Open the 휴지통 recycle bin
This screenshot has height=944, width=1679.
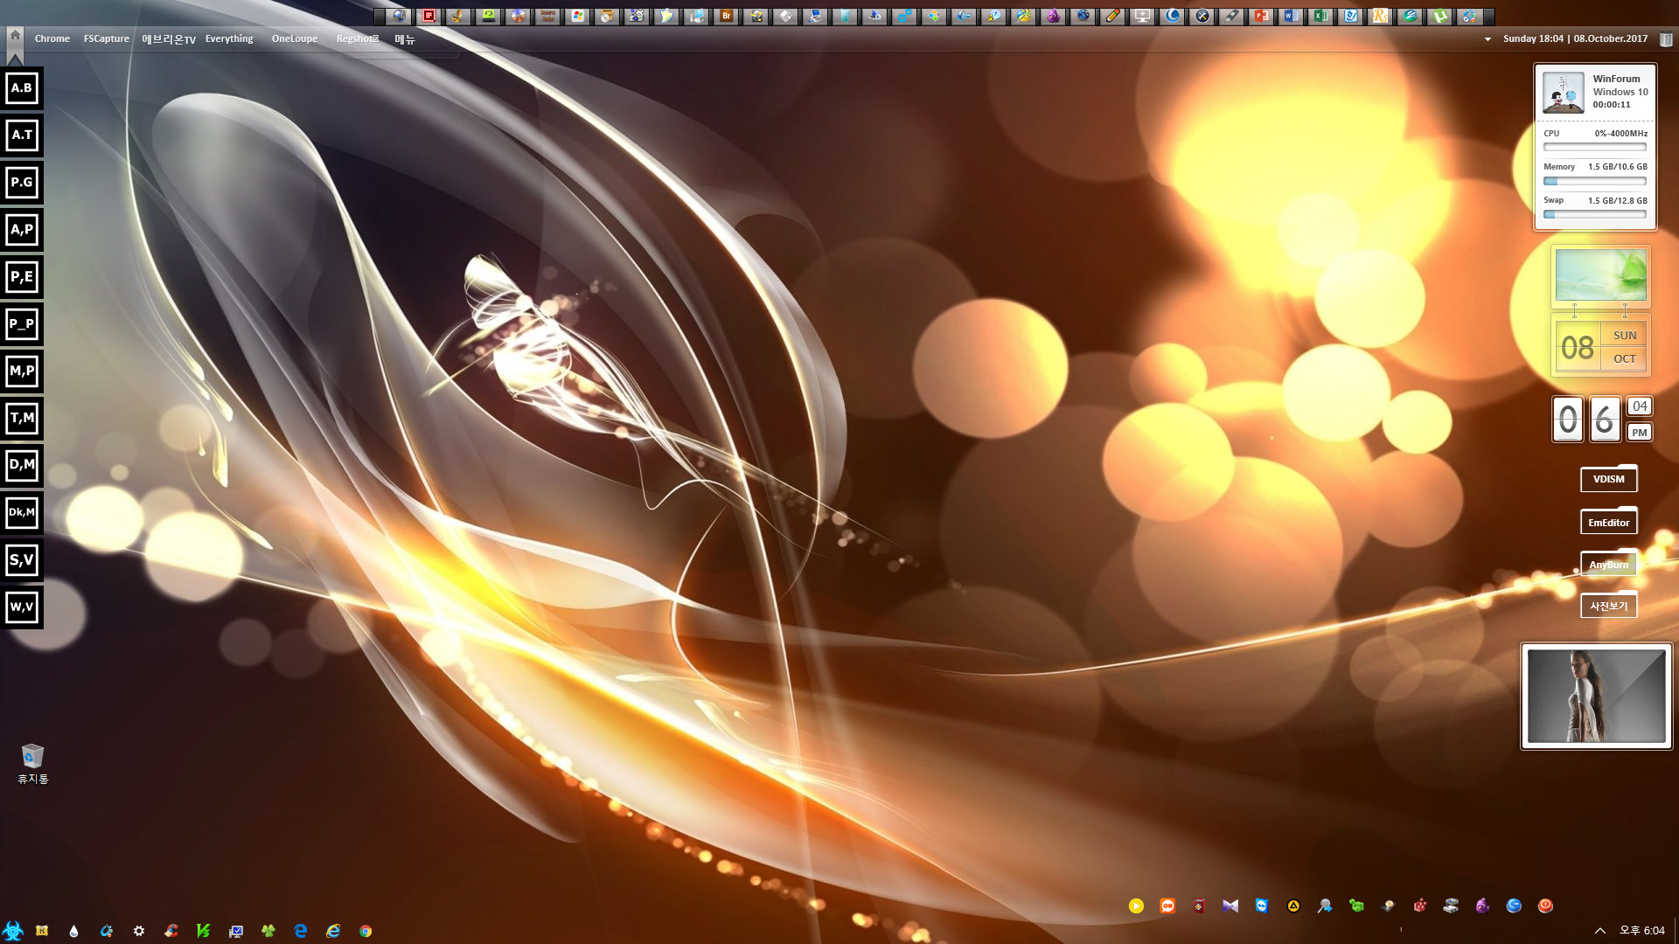point(33,763)
